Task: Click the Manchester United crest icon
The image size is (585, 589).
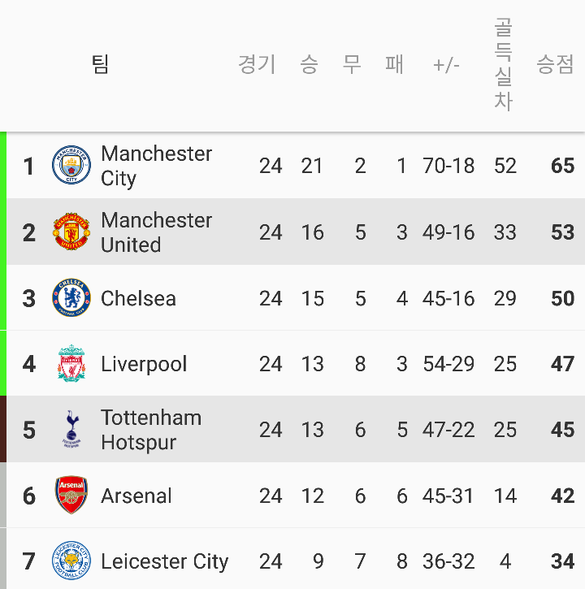Action: click(x=71, y=232)
